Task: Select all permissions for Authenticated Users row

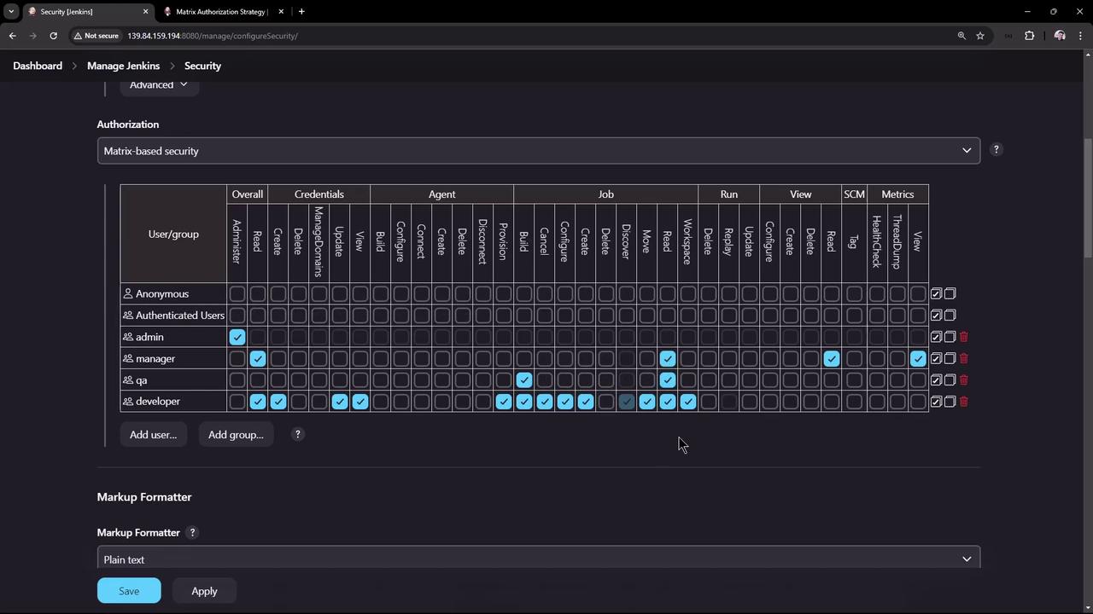Action: (936, 316)
